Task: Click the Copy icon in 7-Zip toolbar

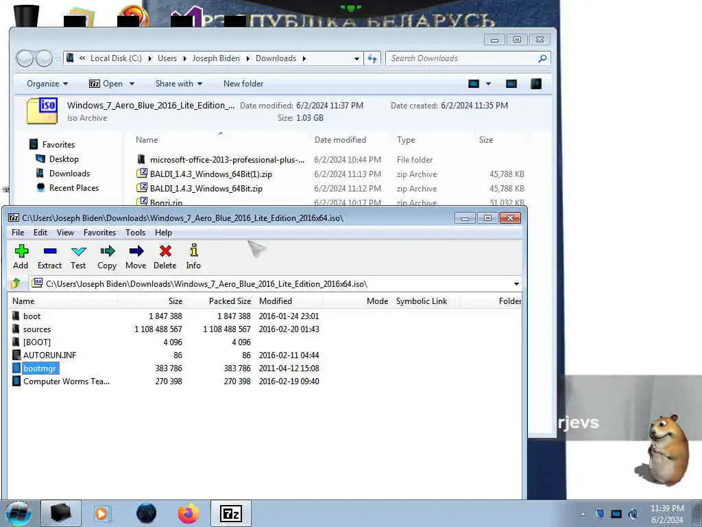Action: pos(107,257)
